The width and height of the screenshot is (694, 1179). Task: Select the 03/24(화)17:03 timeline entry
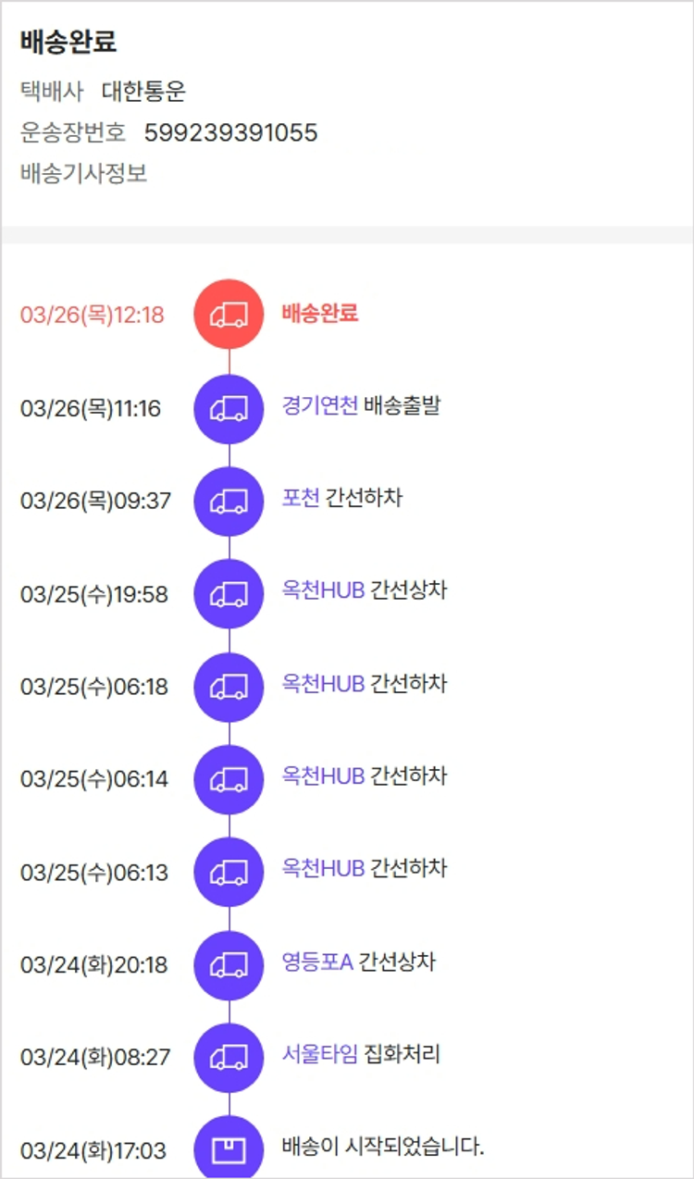[x=93, y=1151]
